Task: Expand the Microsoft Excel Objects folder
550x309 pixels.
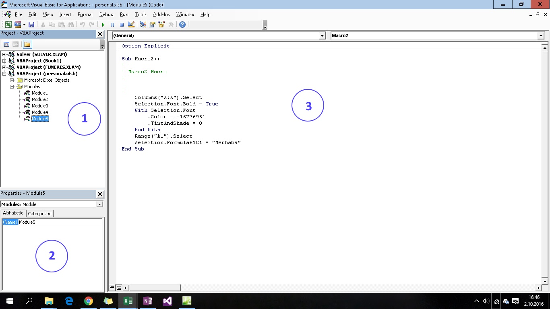Action: click(12, 80)
